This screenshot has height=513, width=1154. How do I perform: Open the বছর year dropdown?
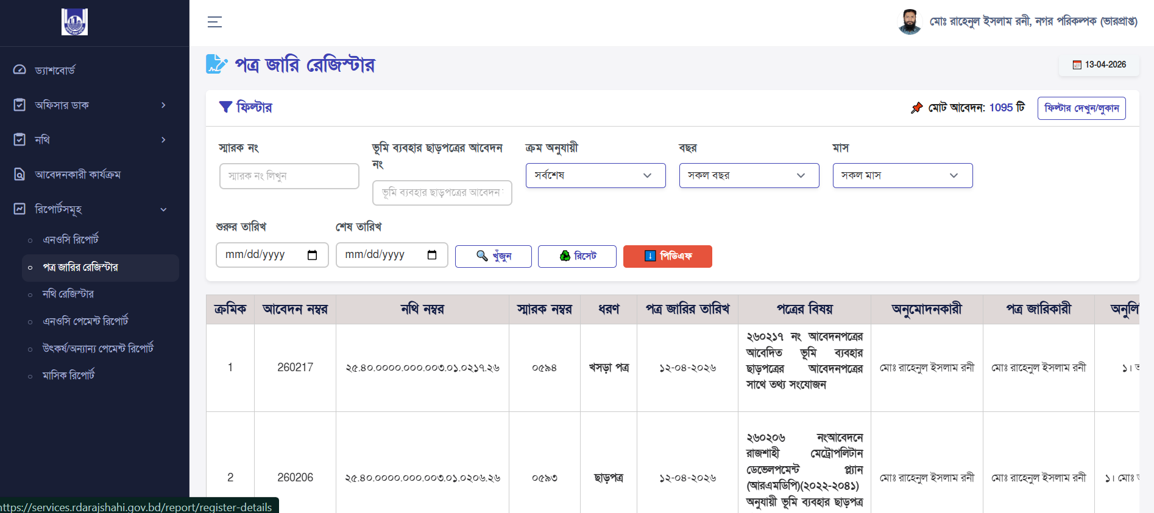click(x=749, y=175)
